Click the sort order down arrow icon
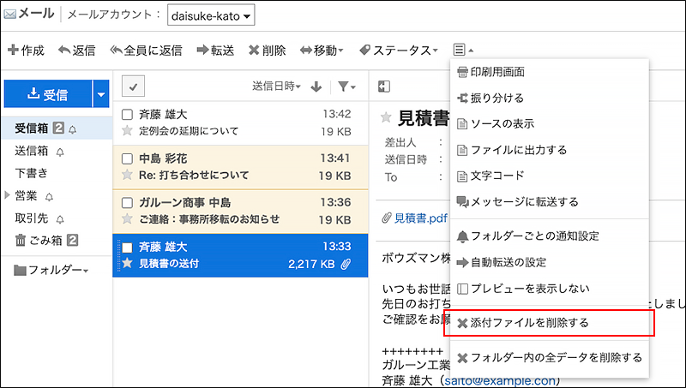The image size is (686, 388). pos(316,87)
